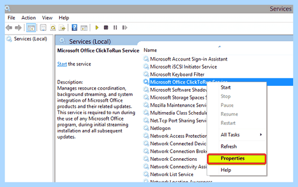Select Multimedia Class Scheduler row
298x187 pixels.
coord(178,113)
